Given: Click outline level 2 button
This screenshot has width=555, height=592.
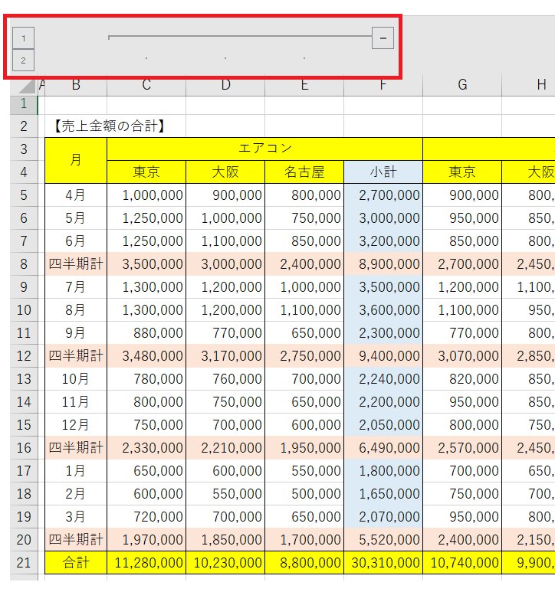Looking at the screenshot, I should (x=24, y=61).
